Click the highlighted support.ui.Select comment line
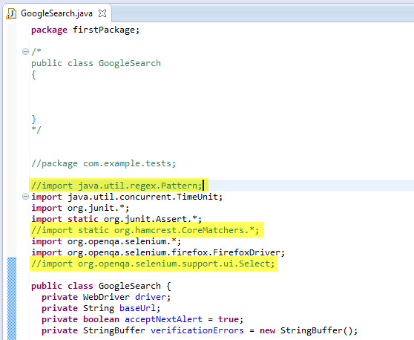The image size is (414, 340). click(x=153, y=264)
